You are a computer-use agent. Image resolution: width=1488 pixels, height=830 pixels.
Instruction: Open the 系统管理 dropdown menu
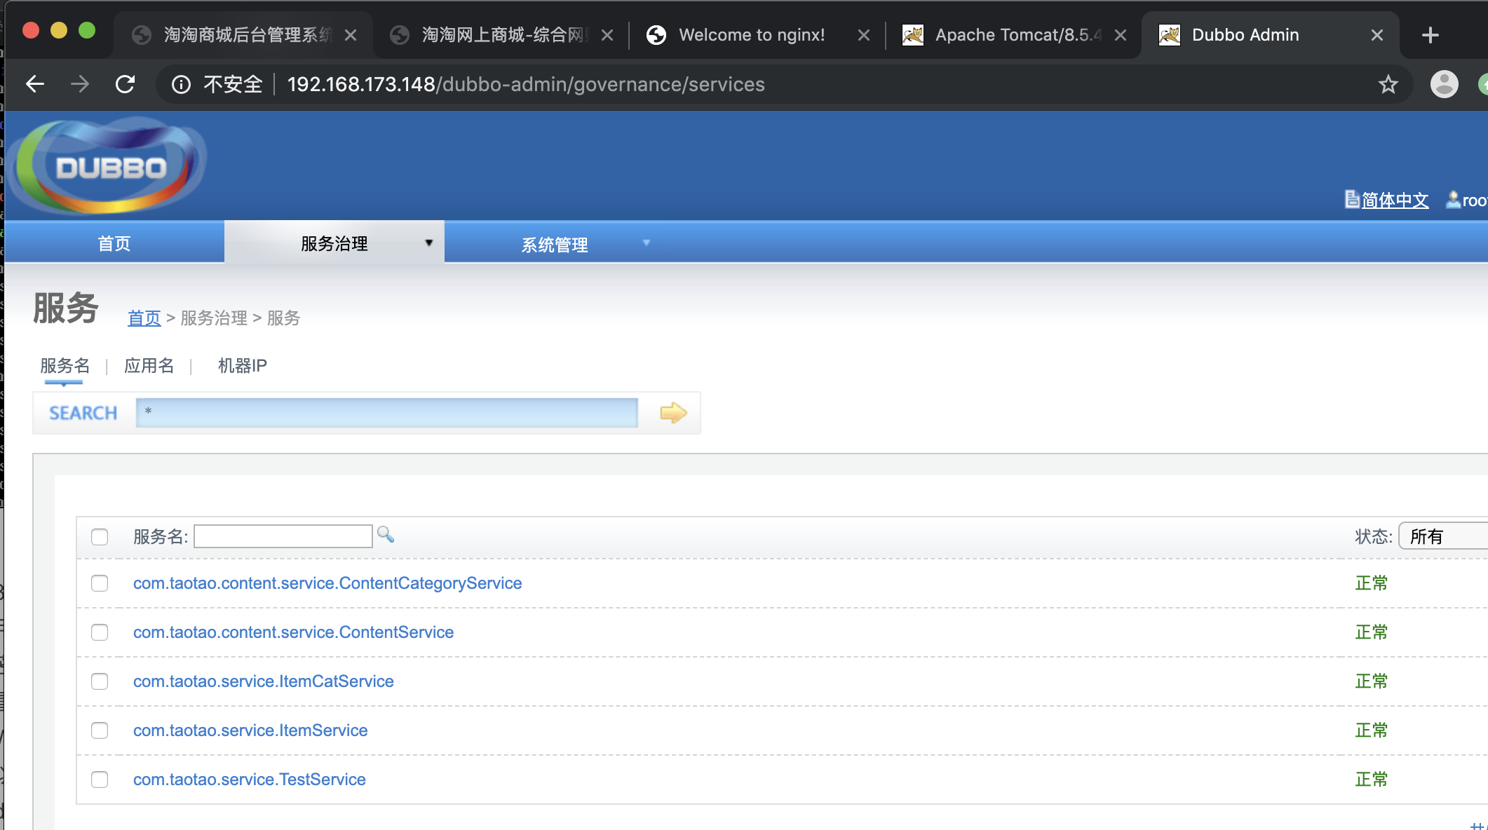pyautogui.click(x=554, y=245)
